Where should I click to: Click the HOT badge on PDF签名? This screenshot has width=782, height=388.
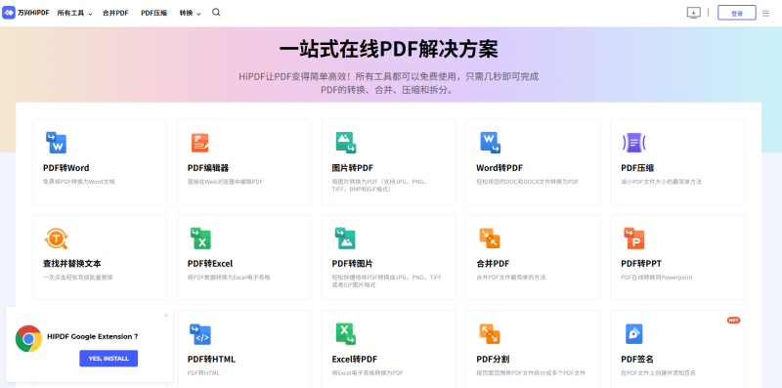[733, 321]
